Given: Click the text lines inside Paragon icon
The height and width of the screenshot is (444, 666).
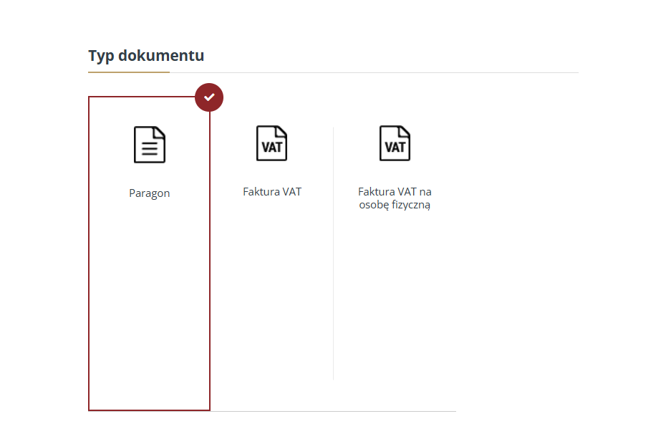Looking at the screenshot, I should pos(150,150).
